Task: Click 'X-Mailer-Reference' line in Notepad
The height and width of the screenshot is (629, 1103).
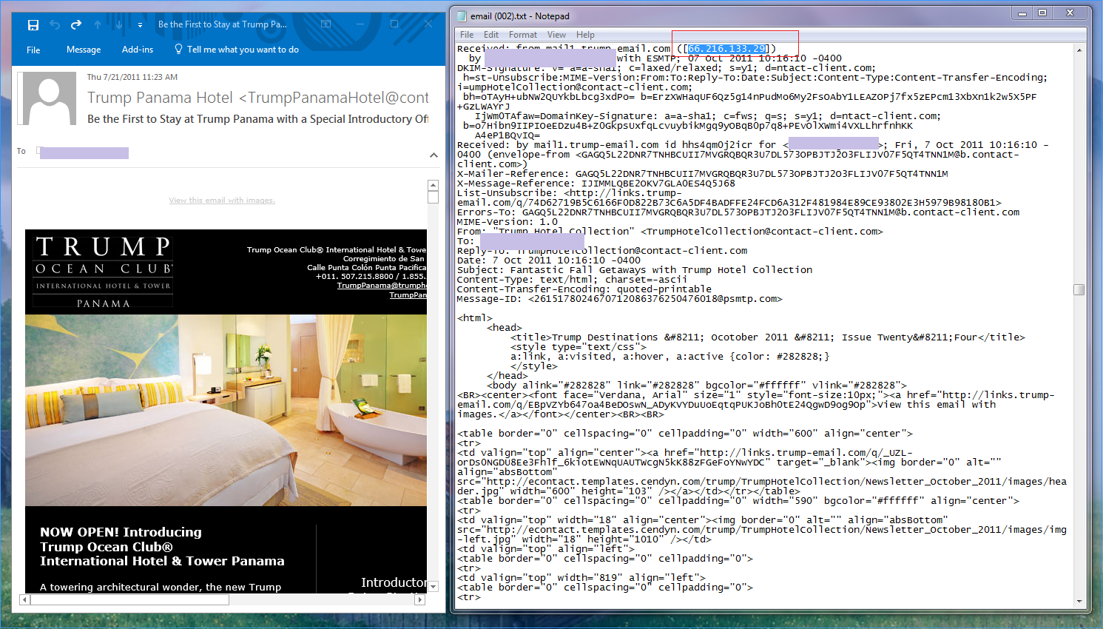Action: (703, 174)
